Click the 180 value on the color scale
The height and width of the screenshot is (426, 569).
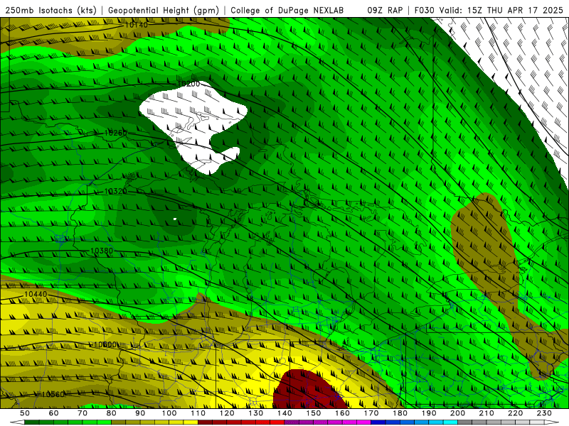pyautogui.click(x=400, y=413)
